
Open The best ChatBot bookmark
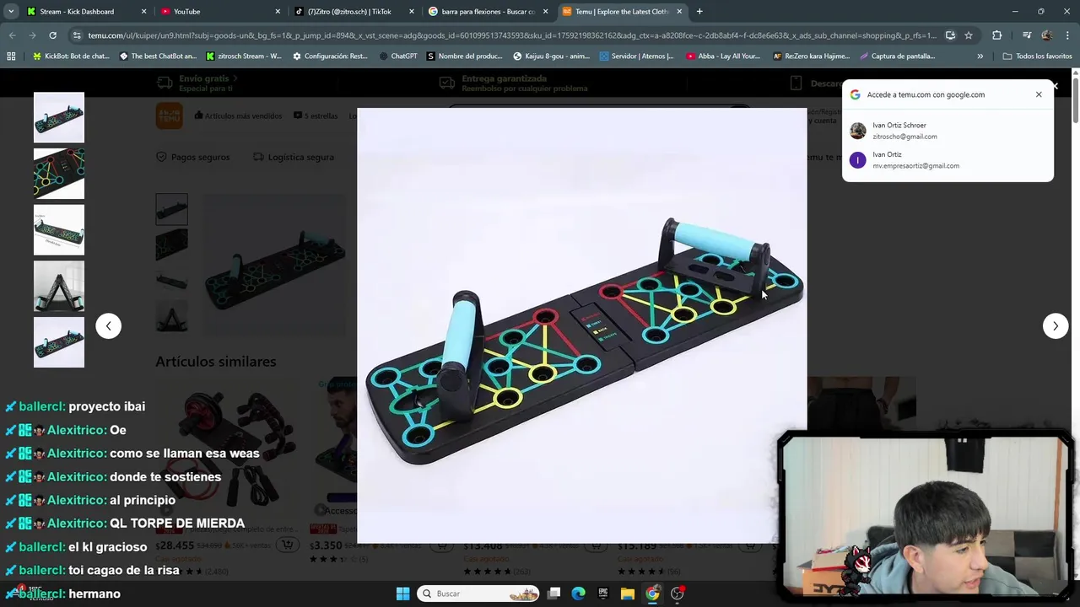click(158, 56)
